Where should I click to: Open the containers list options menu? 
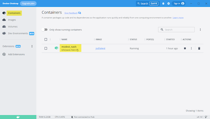(200, 30)
